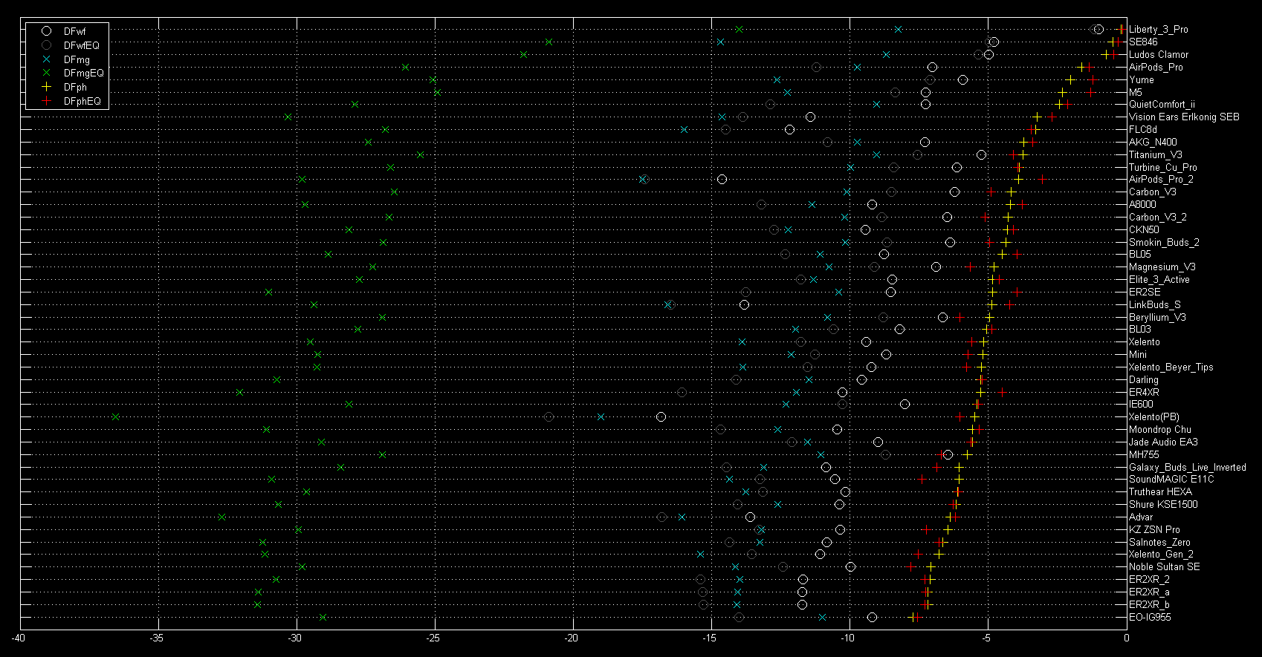
Task: Click the Vision Ears Erlkonig SEB label
Action: point(1184,117)
